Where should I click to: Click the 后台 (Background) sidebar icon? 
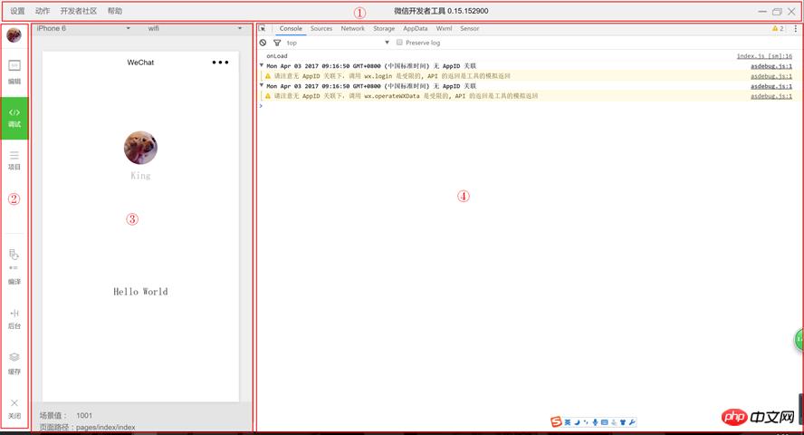pyautogui.click(x=14, y=317)
